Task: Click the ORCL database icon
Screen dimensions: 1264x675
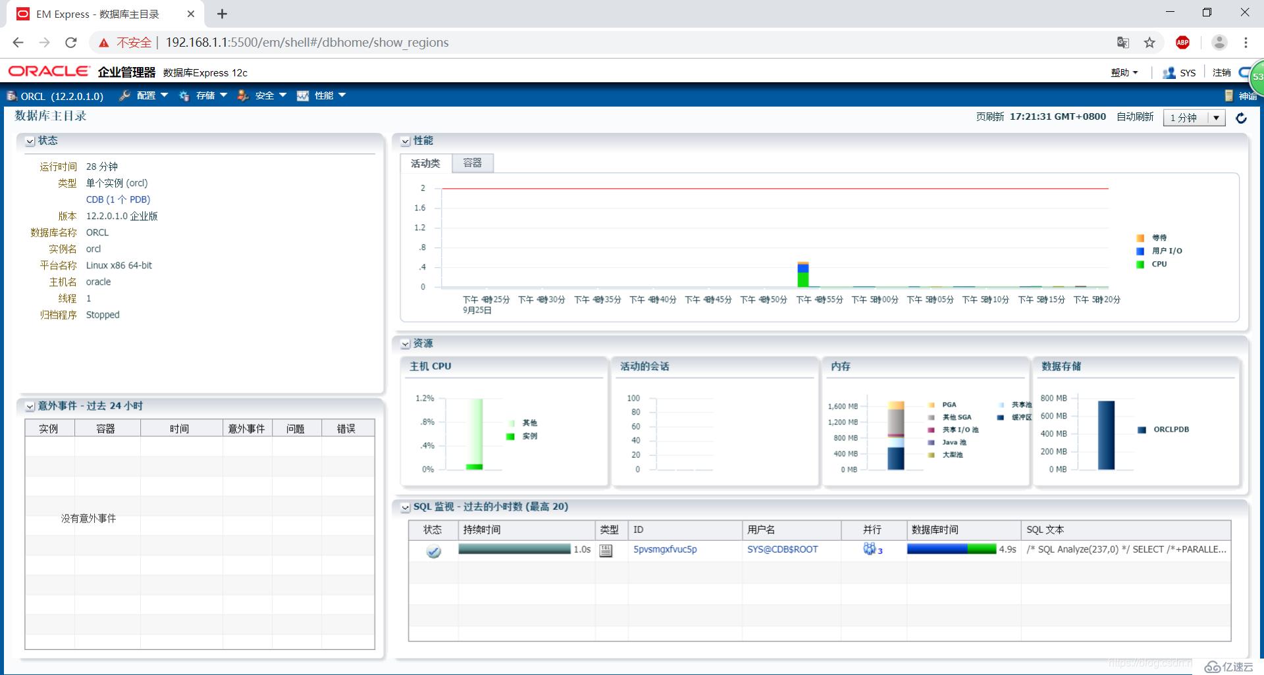Action: click(11, 96)
